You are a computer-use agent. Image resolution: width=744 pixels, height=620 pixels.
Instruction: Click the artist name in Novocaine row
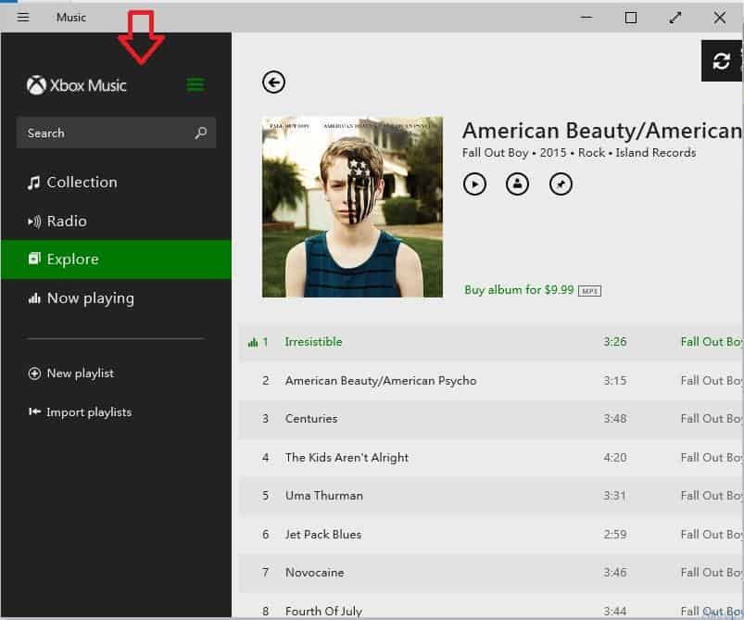pos(712,573)
